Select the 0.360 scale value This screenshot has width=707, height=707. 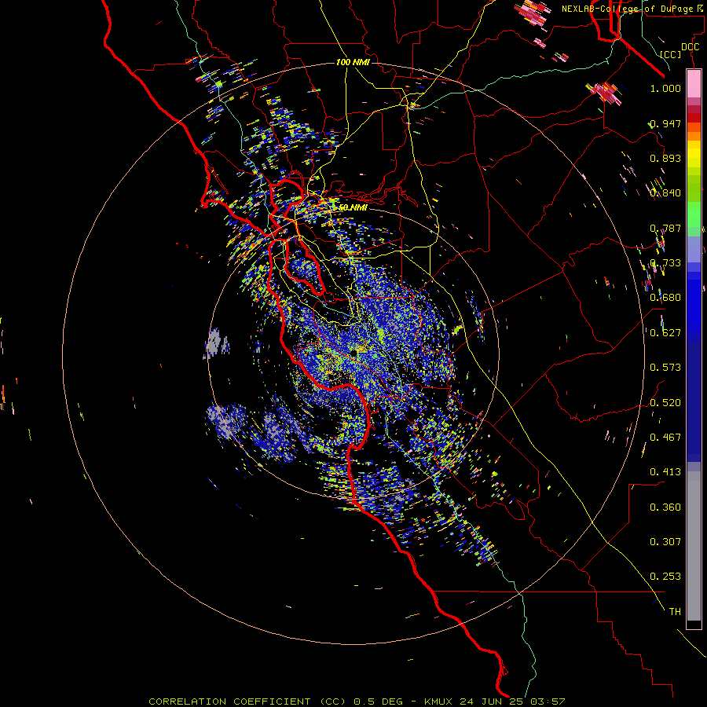(665, 507)
